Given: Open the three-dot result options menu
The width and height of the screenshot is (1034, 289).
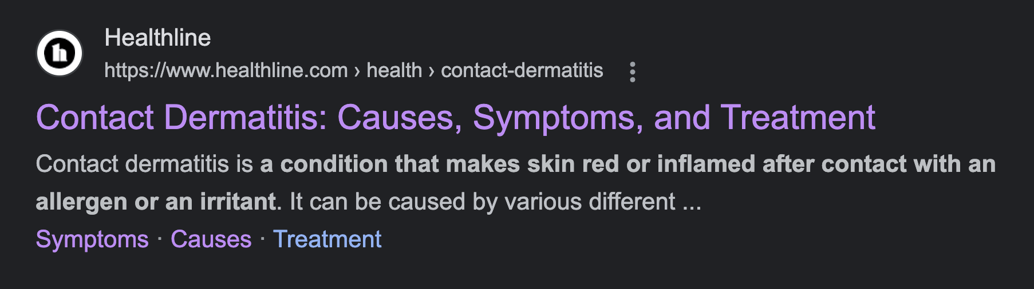Looking at the screenshot, I should pos(632,71).
